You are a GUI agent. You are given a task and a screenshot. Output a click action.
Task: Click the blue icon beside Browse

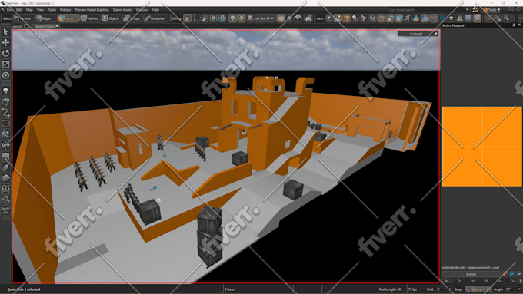pos(512,274)
